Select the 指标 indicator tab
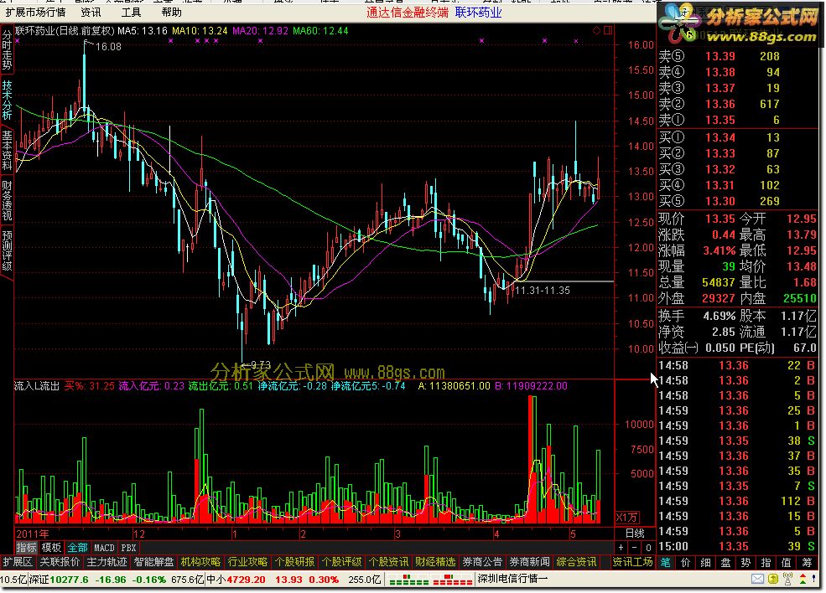This screenshot has width=826, height=593. coord(26,548)
